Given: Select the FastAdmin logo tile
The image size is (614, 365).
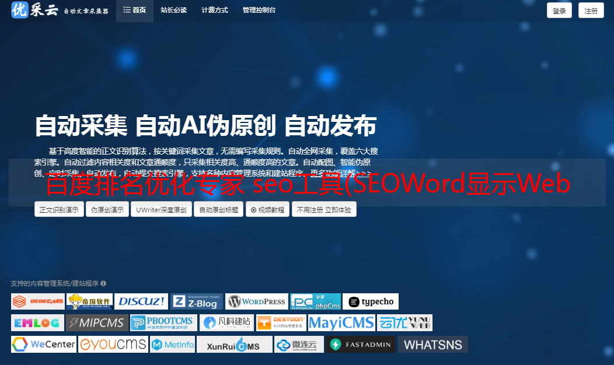Looking at the screenshot, I should [361, 344].
